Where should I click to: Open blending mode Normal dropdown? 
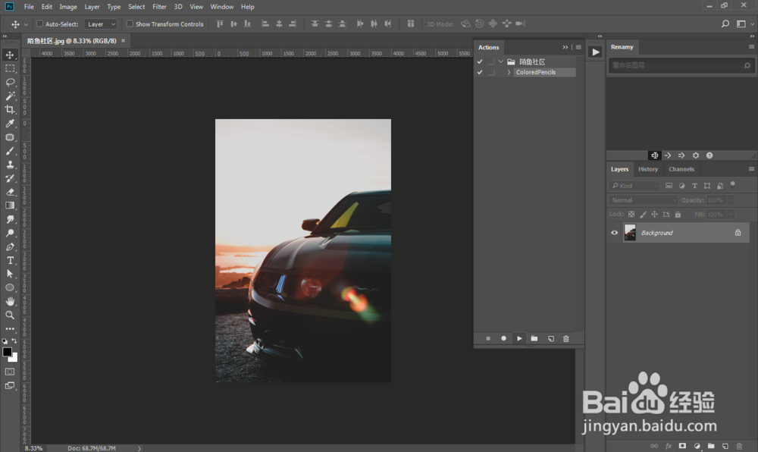click(x=643, y=200)
